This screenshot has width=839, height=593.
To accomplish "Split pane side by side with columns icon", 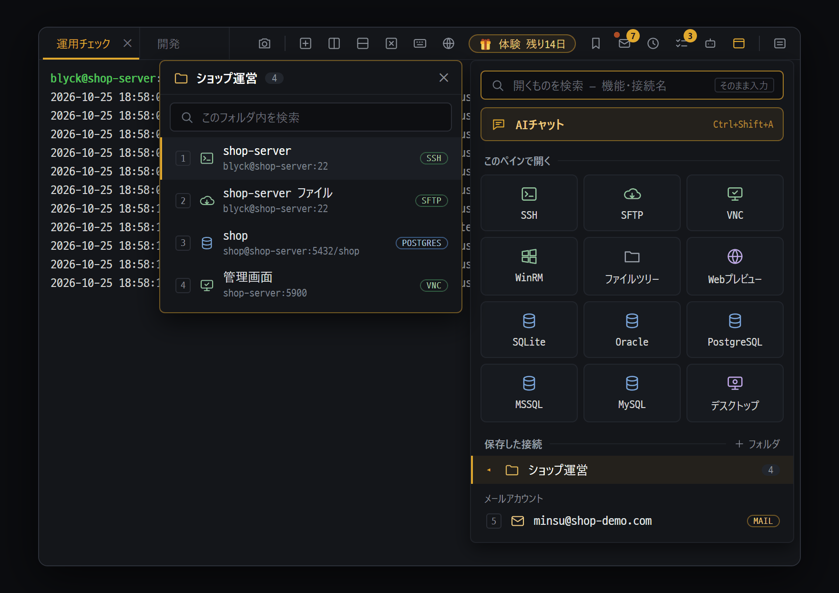I will tap(334, 44).
